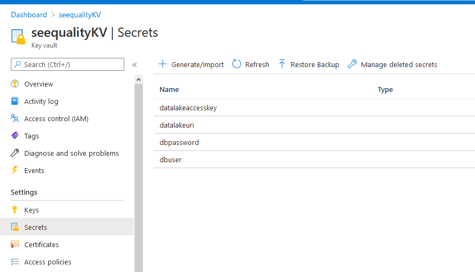This screenshot has width=475, height=272.
Task: Click the Events lightning bolt icon
Action: click(15, 170)
